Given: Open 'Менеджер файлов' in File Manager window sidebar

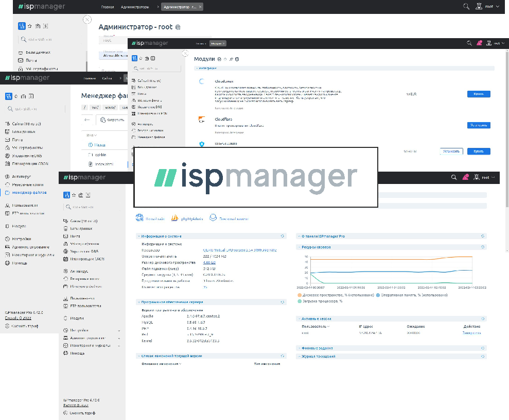Looking at the screenshot, I should (x=26, y=192).
